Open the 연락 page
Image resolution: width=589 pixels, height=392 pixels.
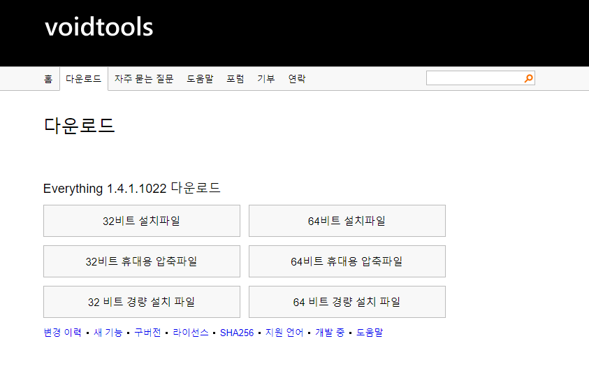coord(297,78)
